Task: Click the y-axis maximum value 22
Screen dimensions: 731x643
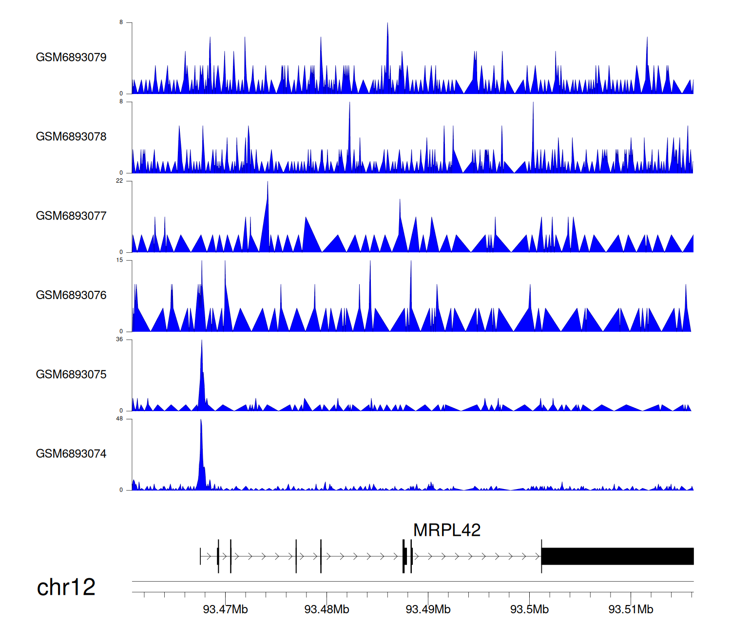Action: (119, 181)
